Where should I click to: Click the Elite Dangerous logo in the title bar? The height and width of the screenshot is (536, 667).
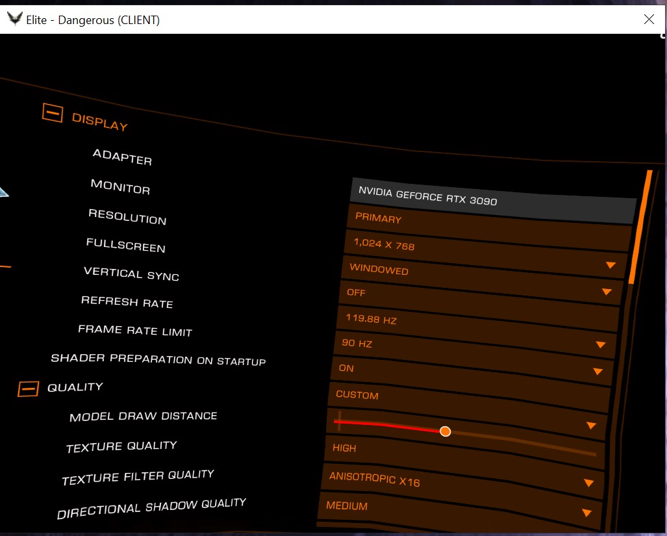pos(14,19)
